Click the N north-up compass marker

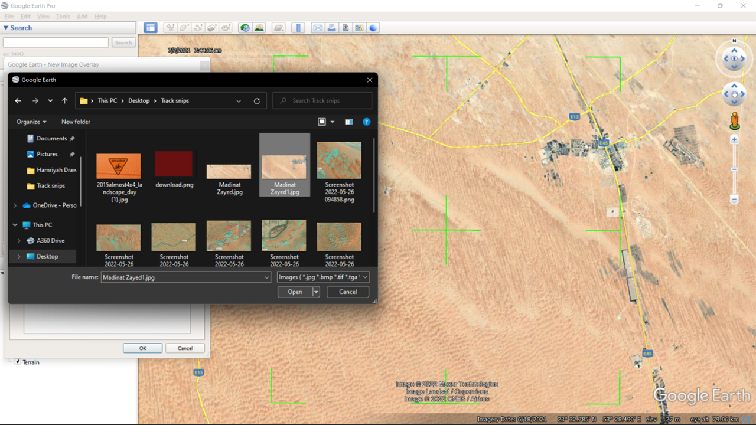734,41
